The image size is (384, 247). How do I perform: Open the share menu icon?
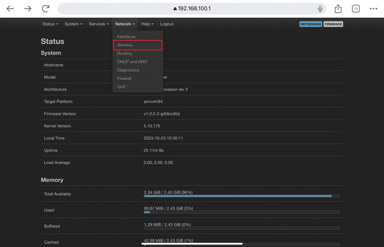pyautogui.click(x=338, y=8)
